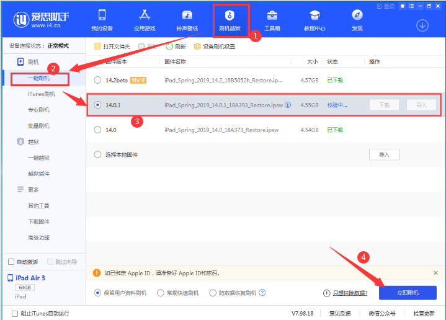
Task: Open 其他工具 in sidebar
Action: click(x=39, y=205)
